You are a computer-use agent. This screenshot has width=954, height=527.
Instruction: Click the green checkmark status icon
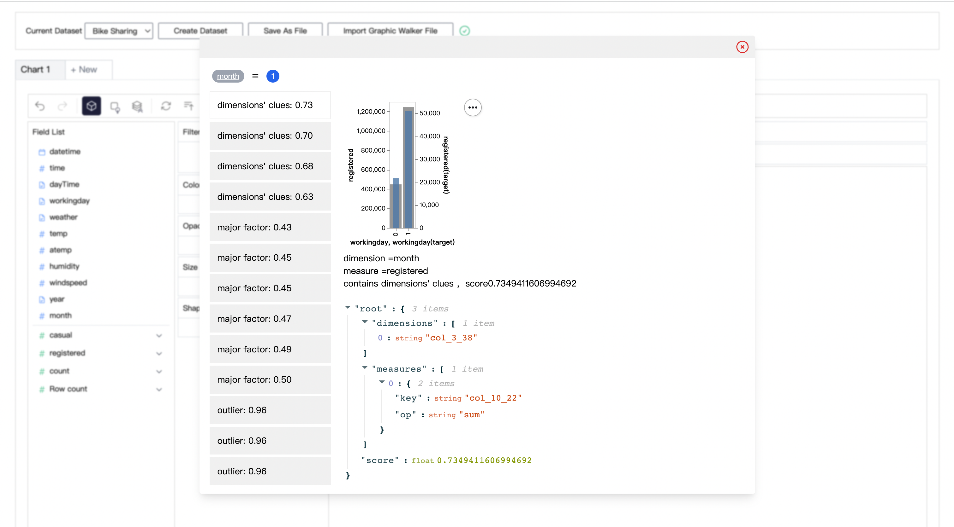click(465, 31)
